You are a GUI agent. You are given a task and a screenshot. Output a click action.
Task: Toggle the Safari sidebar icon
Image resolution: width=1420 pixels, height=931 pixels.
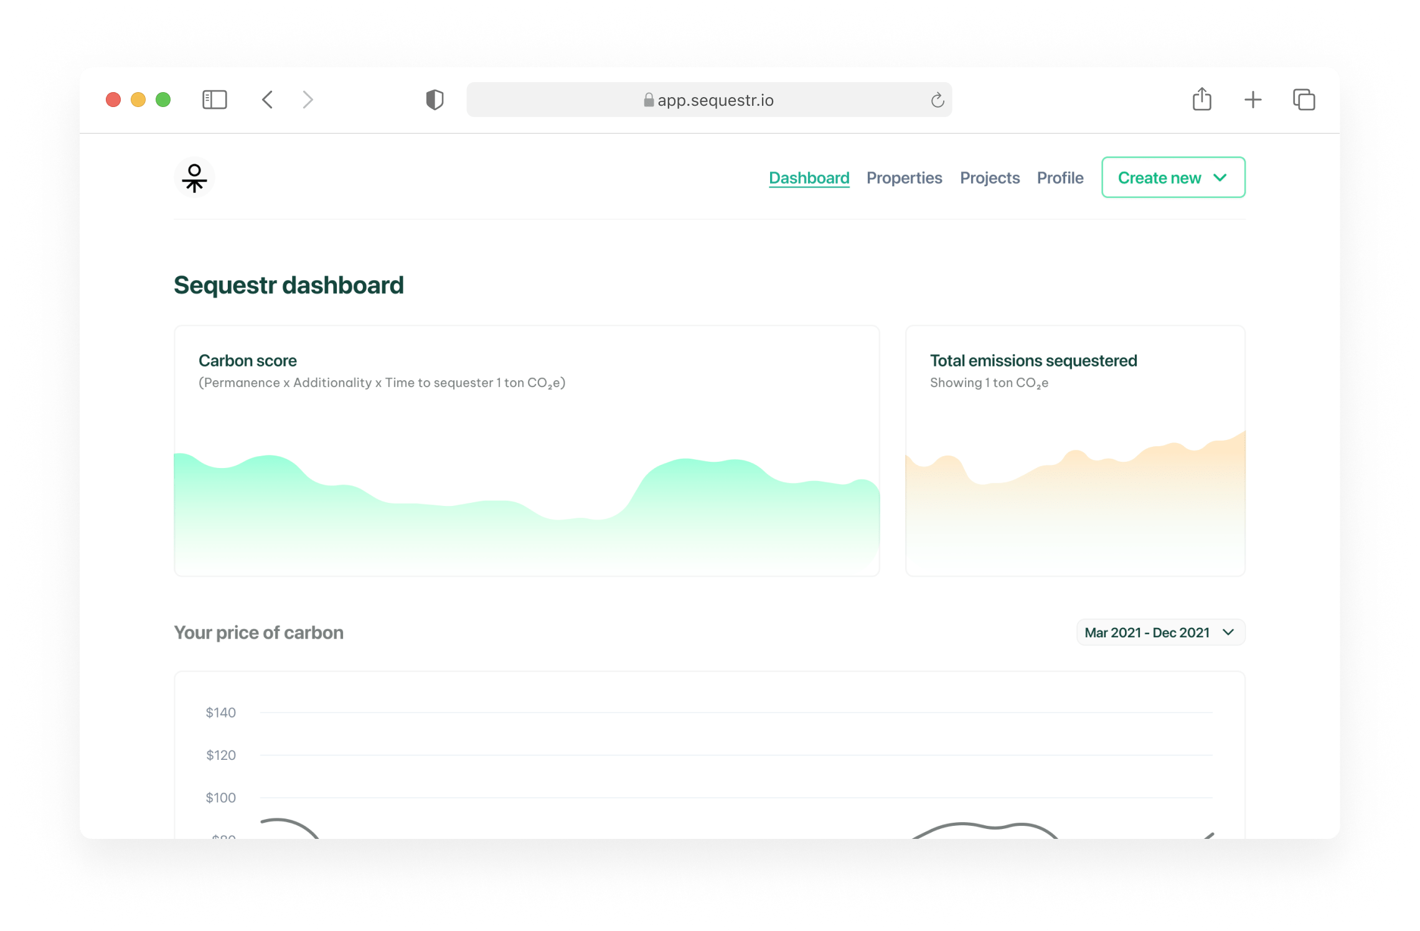[x=214, y=100]
